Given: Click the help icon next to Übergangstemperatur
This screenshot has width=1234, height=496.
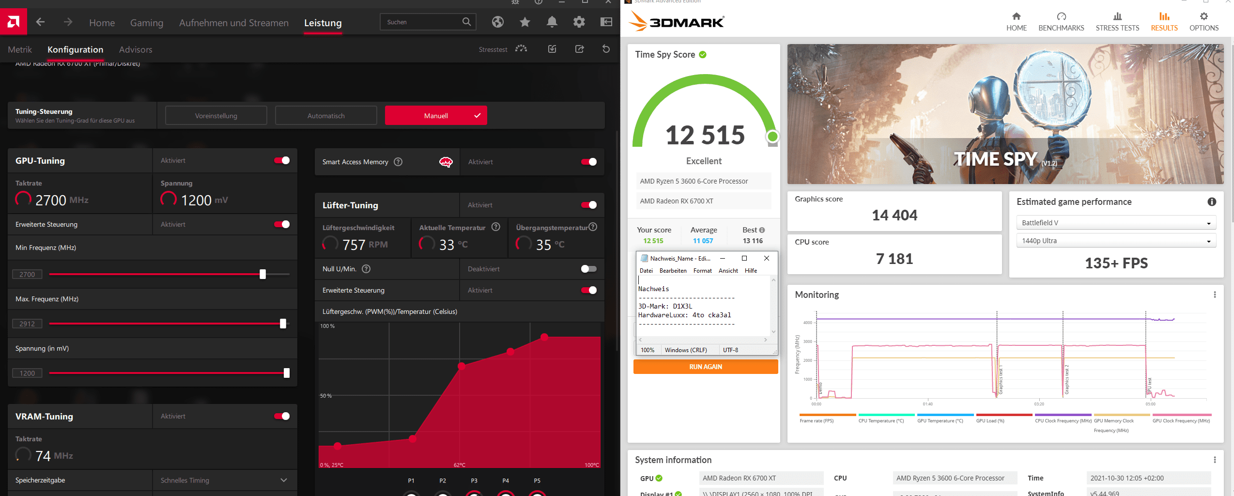Looking at the screenshot, I should (x=593, y=227).
